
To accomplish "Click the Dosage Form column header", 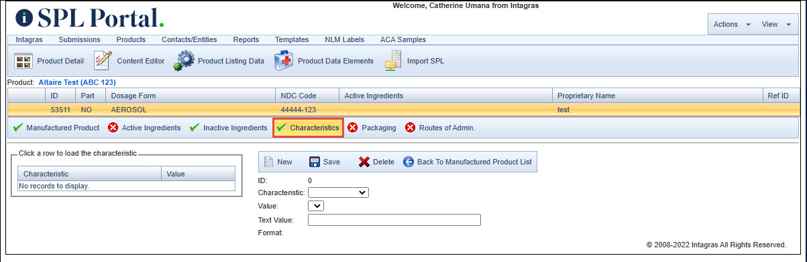I will pyautogui.click(x=191, y=96).
